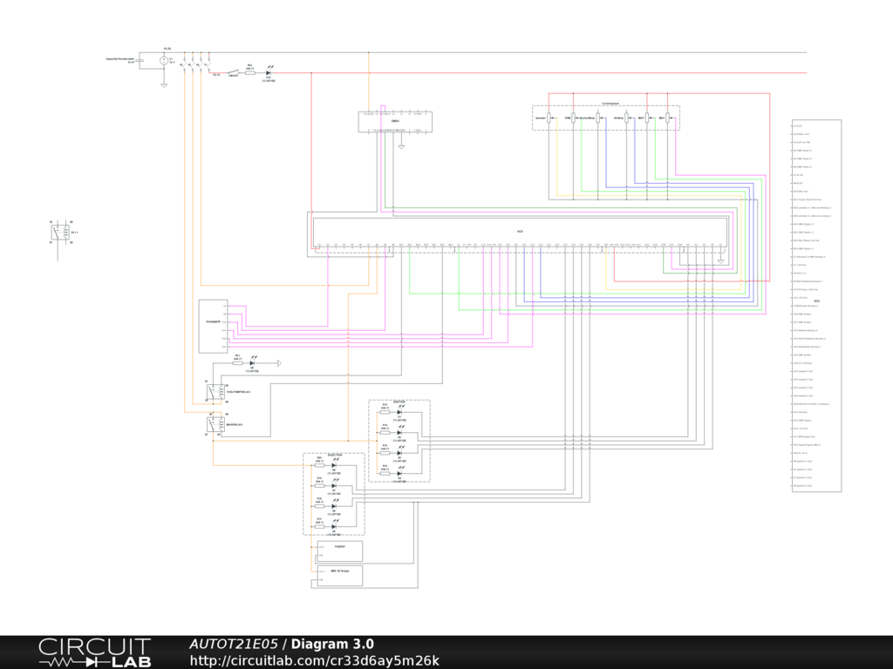
Task: Click the R23 resistor near the ON/OFF switch
Action: point(250,73)
